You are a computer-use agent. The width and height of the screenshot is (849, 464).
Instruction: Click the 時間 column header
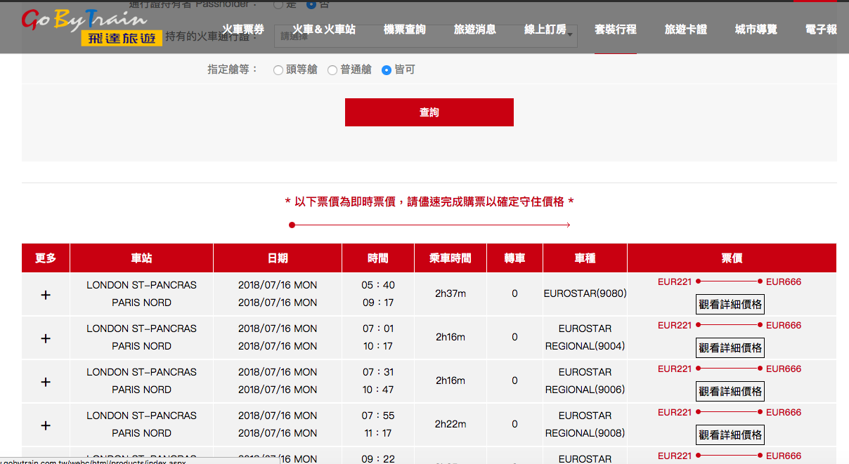pos(378,258)
